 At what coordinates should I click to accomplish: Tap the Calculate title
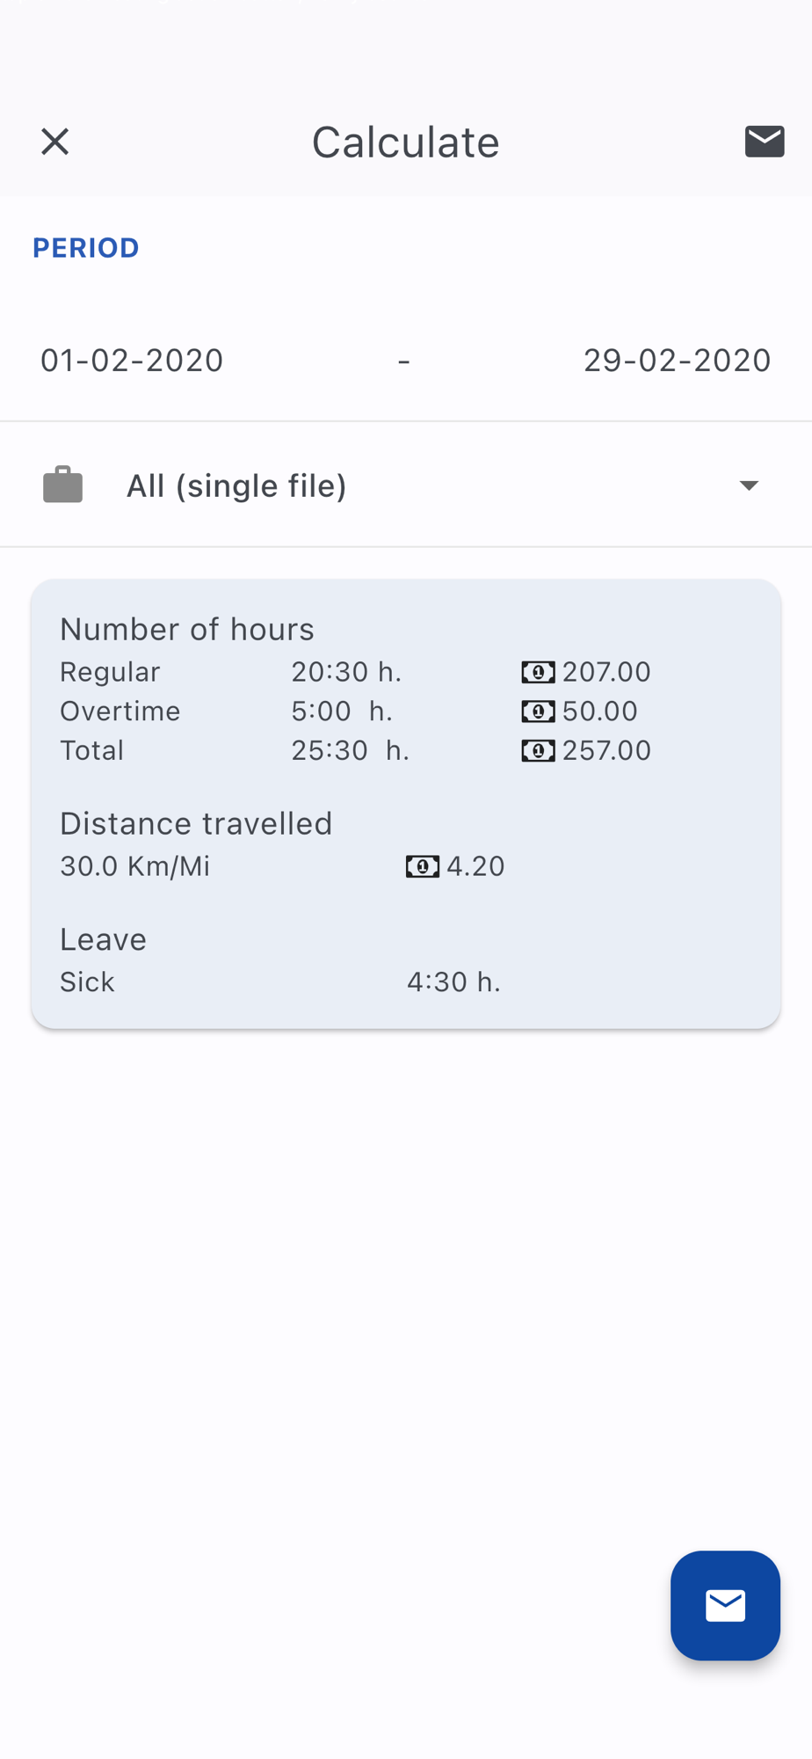point(405,142)
